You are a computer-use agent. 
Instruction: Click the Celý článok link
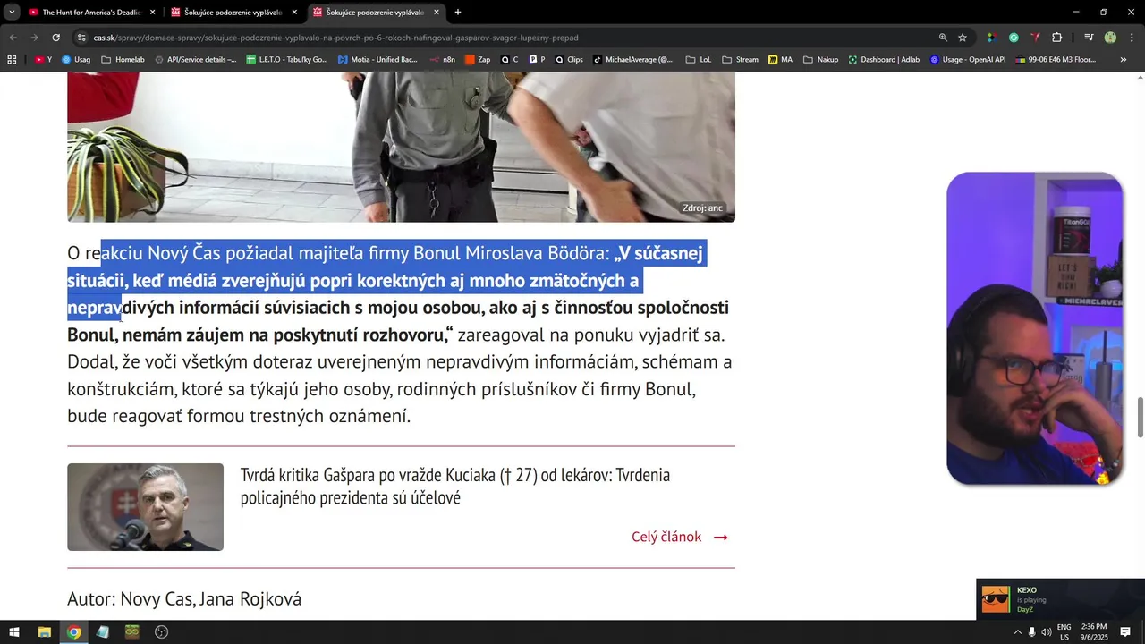[x=680, y=537]
